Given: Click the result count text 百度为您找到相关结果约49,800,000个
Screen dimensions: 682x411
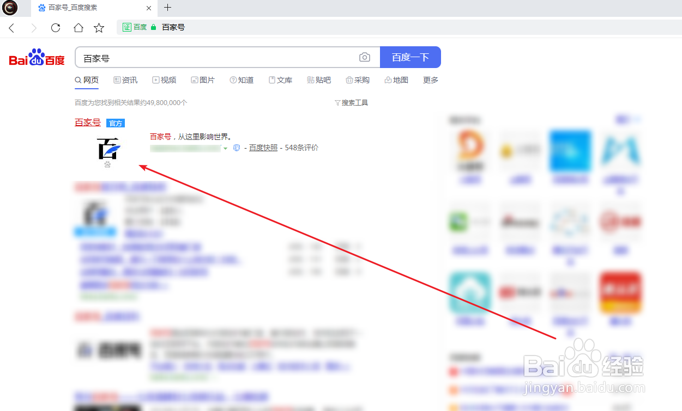Looking at the screenshot, I should point(131,102).
